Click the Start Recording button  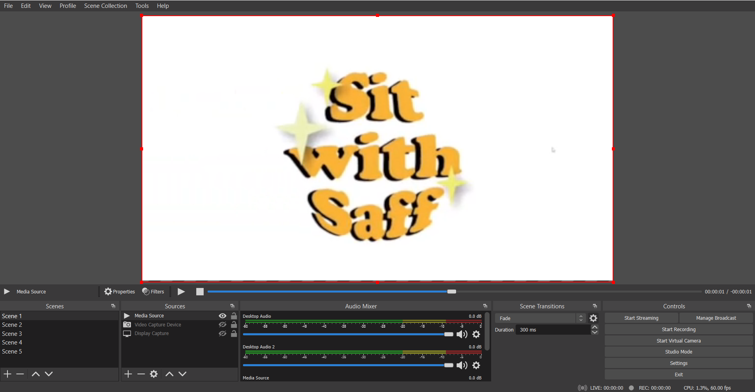678,330
